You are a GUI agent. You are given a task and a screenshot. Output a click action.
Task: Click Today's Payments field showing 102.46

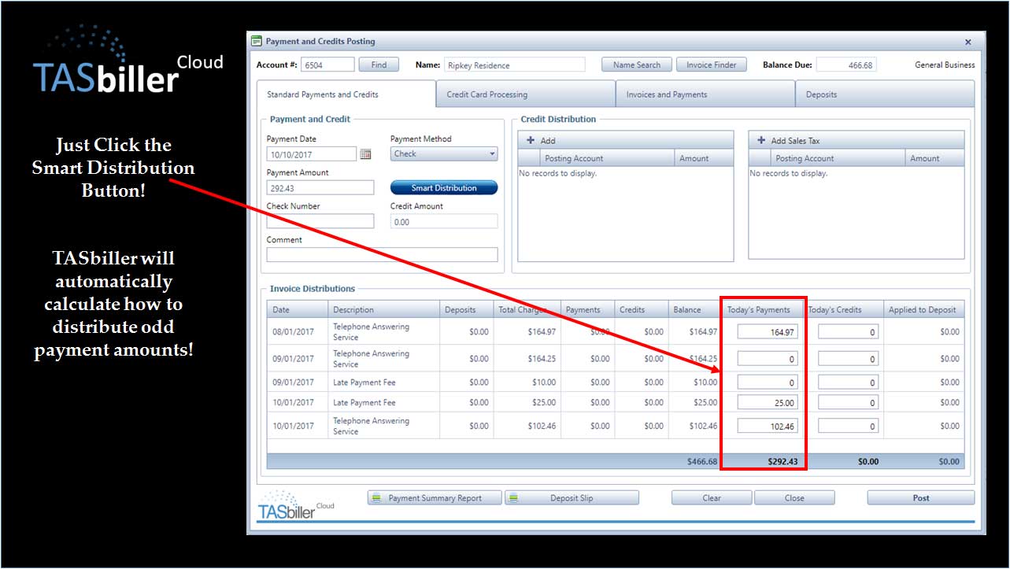[768, 427]
